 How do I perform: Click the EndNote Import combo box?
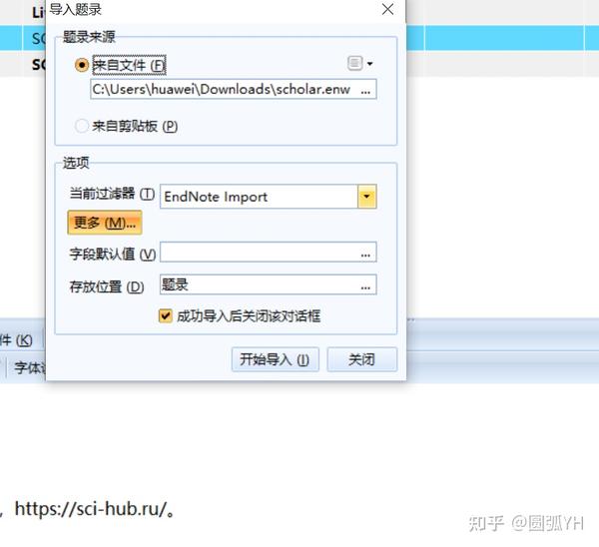268,197
